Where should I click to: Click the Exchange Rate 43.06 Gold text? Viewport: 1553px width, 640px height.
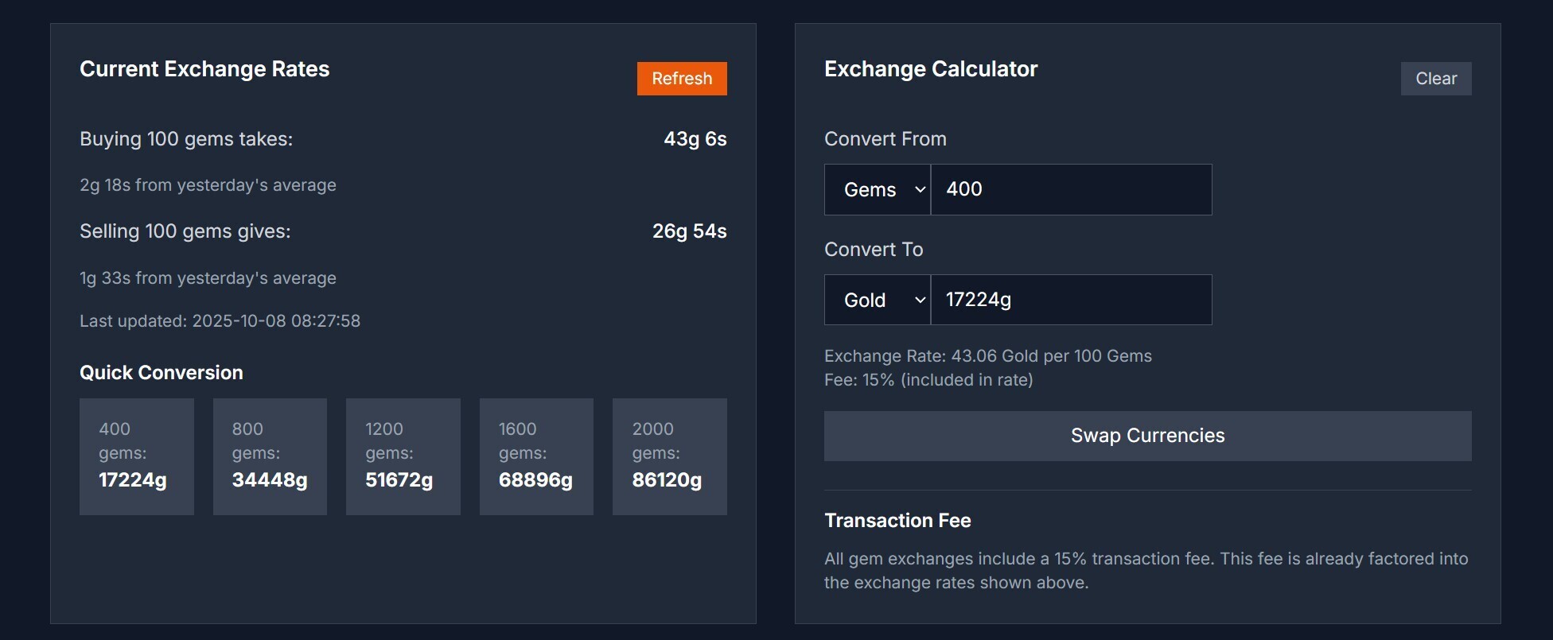coord(988,356)
